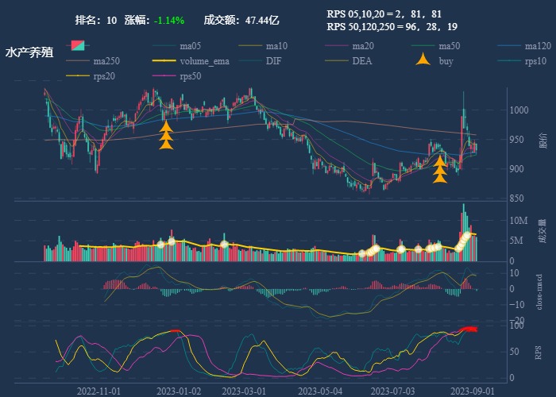Click the rps10 legend label
The image size is (556, 397).
536,61
